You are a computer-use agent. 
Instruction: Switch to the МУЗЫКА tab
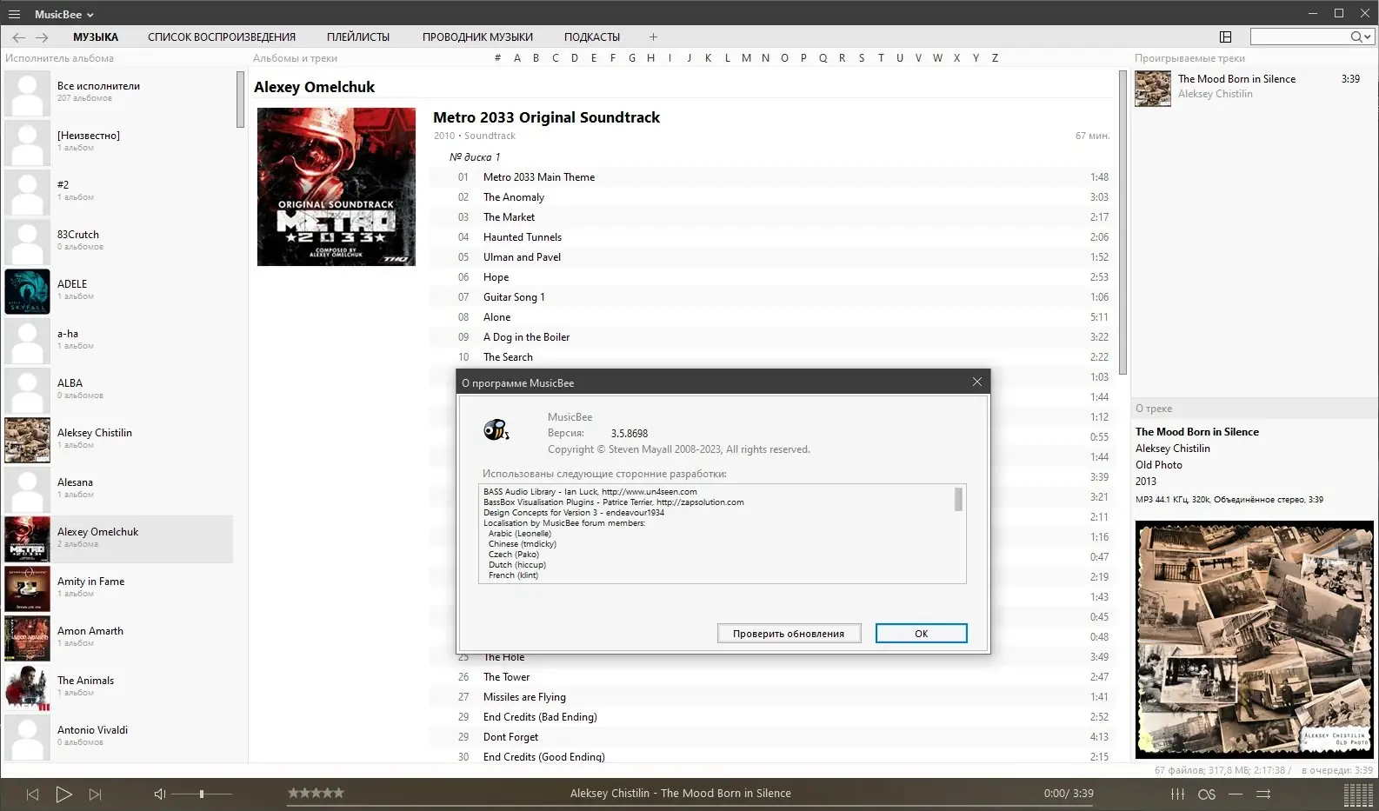click(x=96, y=37)
